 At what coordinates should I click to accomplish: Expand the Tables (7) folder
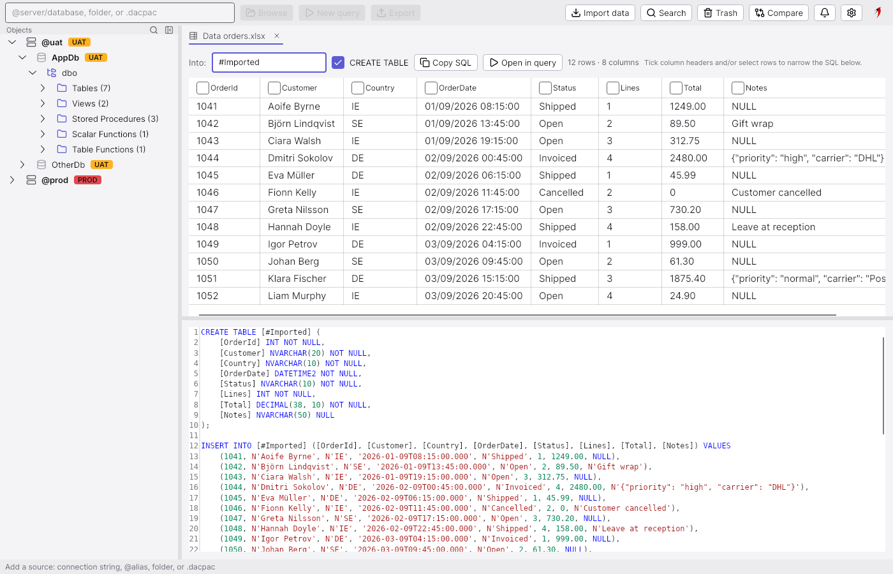(x=43, y=88)
